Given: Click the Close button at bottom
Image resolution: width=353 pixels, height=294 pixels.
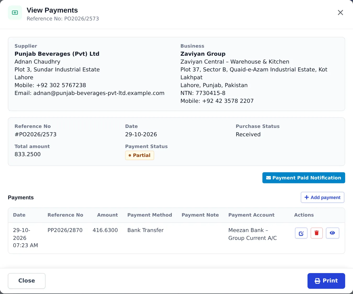Looking at the screenshot, I should click(27, 281).
